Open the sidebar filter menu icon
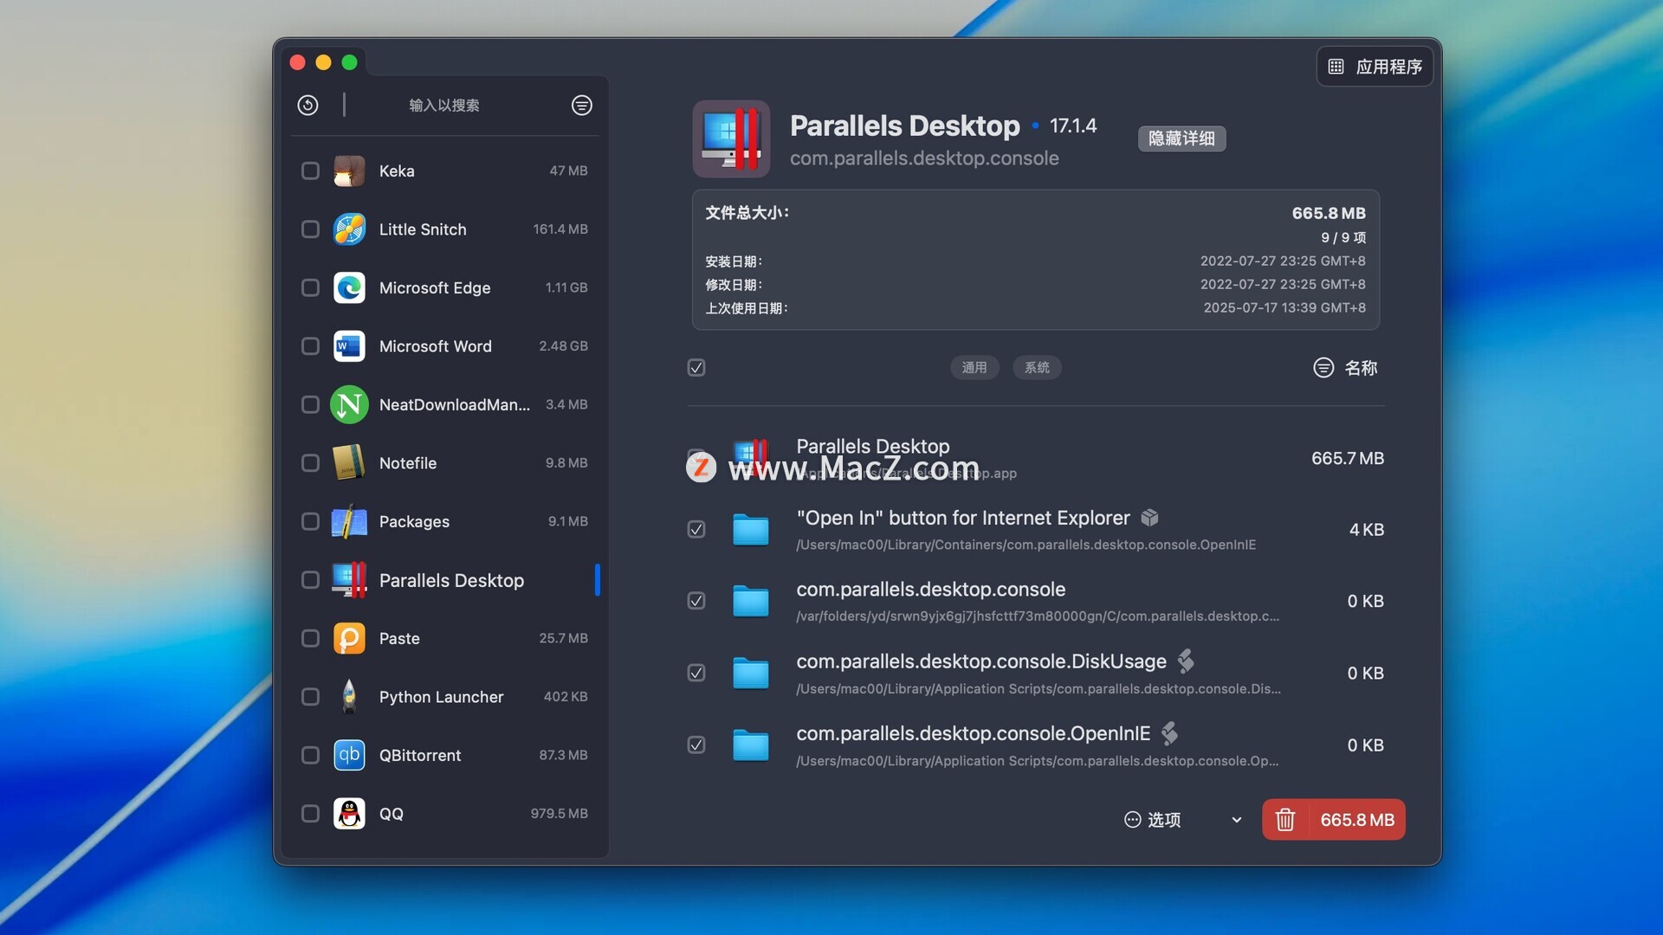 tap(582, 106)
